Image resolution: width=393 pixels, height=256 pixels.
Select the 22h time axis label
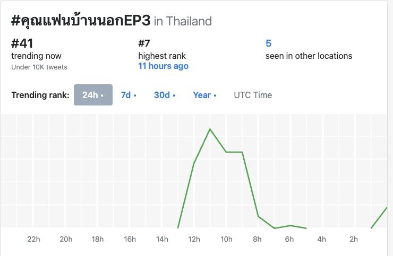pyautogui.click(x=33, y=239)
